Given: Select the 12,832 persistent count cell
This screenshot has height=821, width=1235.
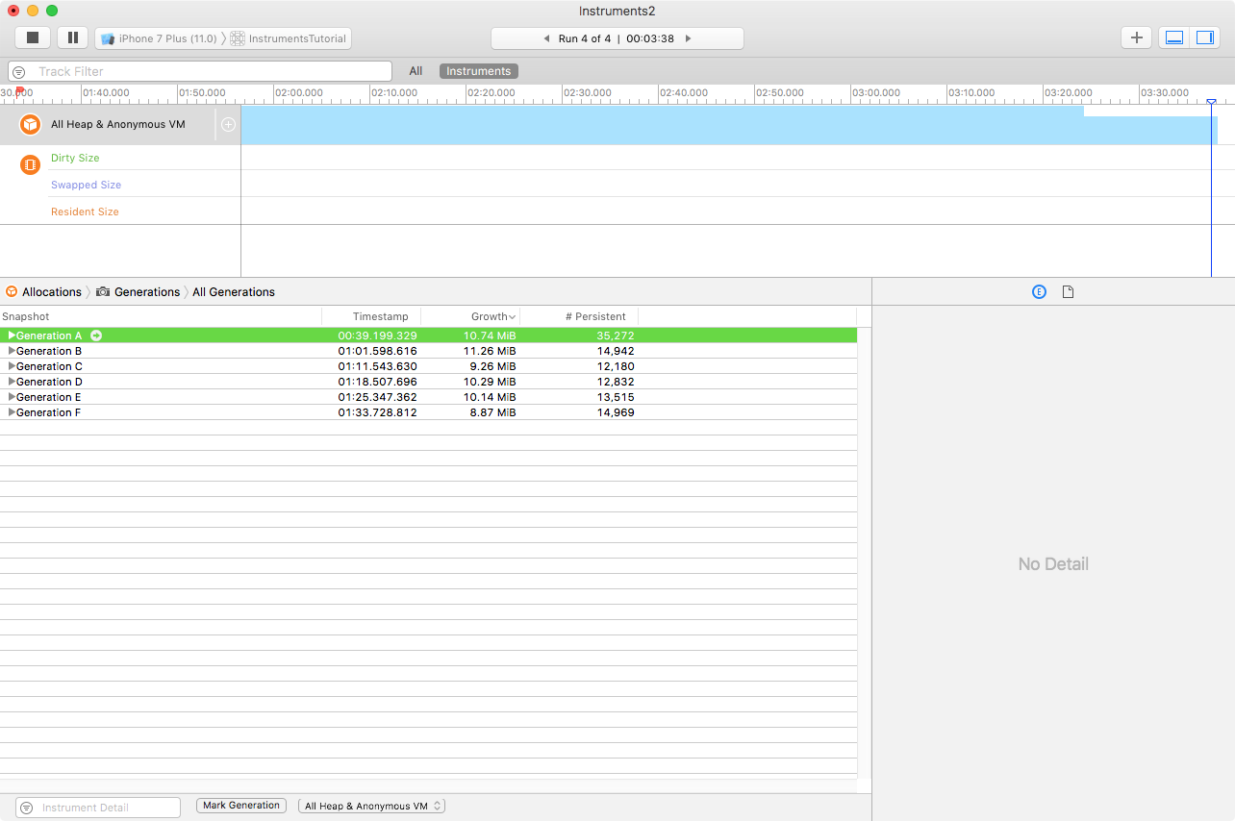Looking at the screenshot, I should tap(616, 382).
